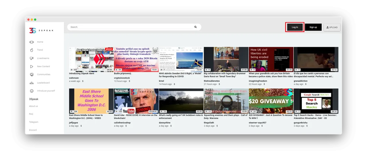Open imaginingfreedom channel link

pyautogui.click(x=258, y=81)
